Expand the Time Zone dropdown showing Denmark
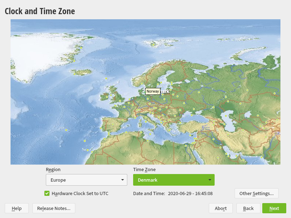This screenshot has width=291, height=218. pos(174,180)
